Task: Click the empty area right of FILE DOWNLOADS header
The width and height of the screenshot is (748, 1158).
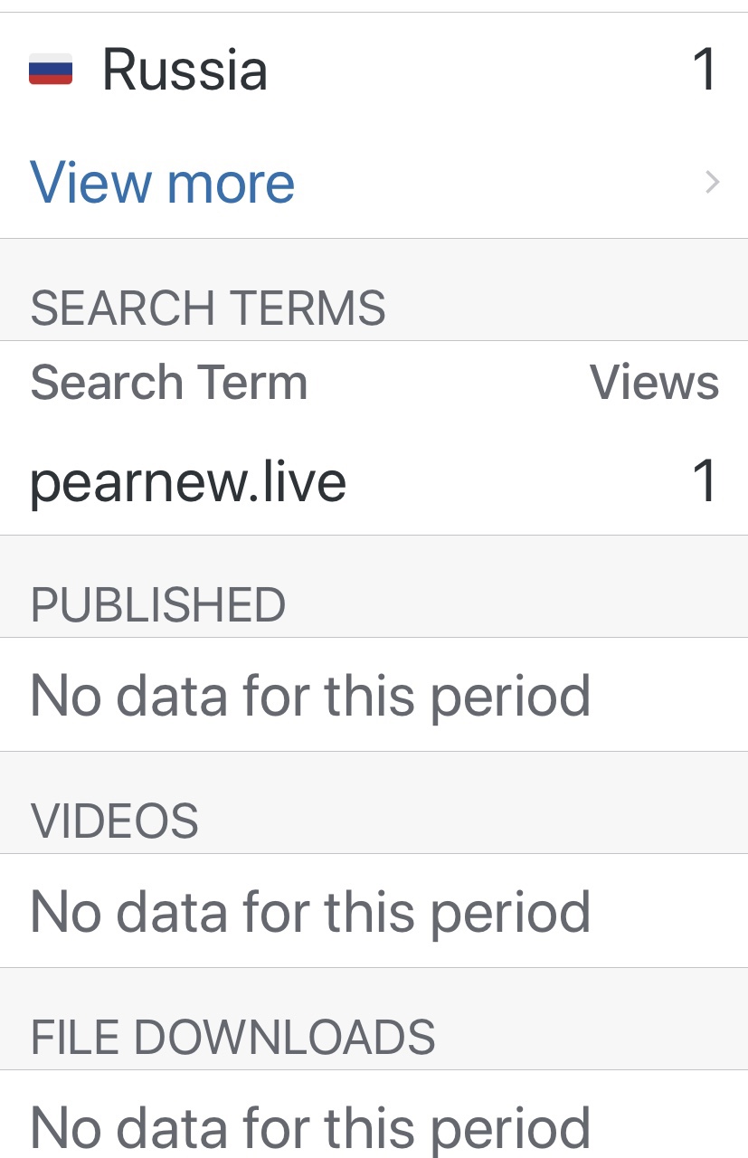Action: (588, 1037)
